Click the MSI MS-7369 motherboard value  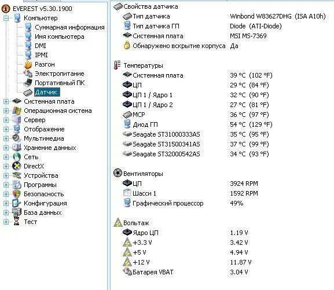(x=248, y=36)
